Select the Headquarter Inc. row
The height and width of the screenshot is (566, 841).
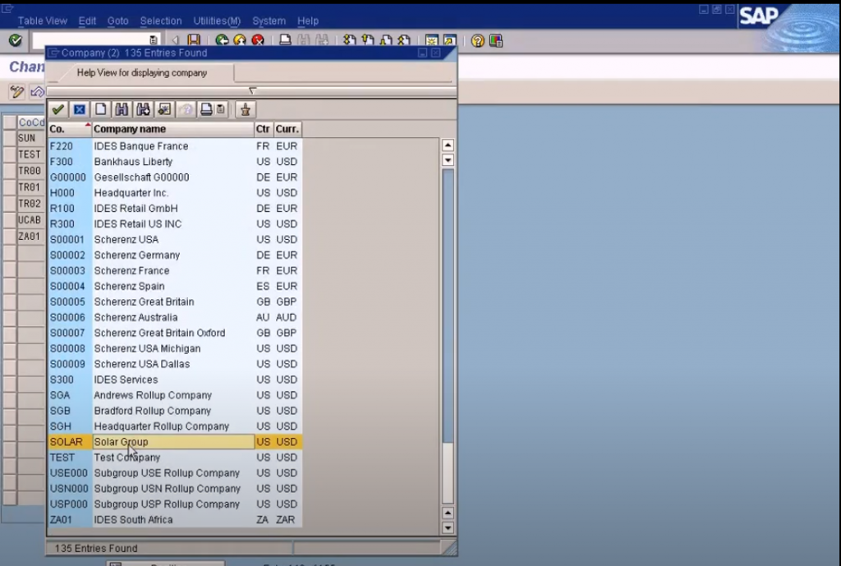pyautogui.click(x=176, y=193)
